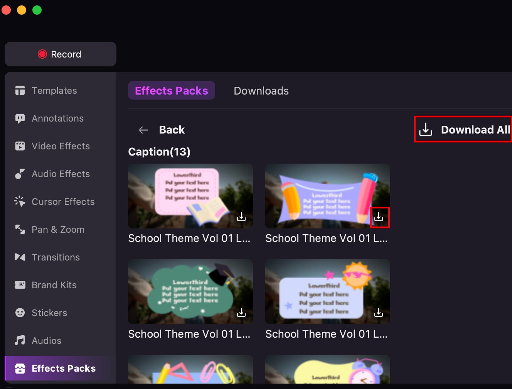The width and height of the screenshot is (512, 389).
Task: Download the sun sunglasses caption effect
Action: click(379, 313)
